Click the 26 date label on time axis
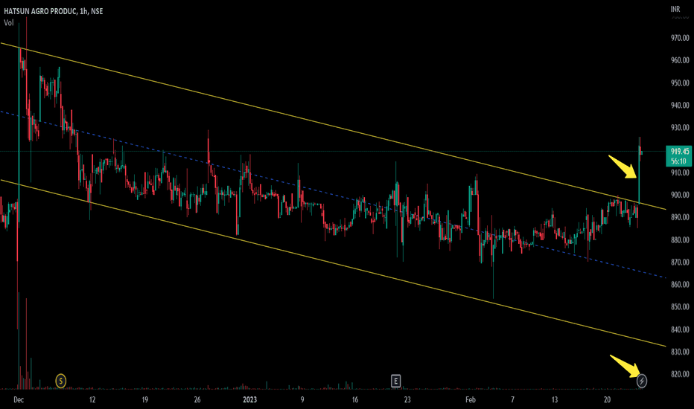This screenshot has width=694, height=409. 197,400
